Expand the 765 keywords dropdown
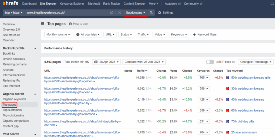 (204, 77)
